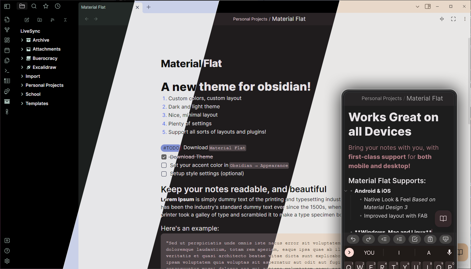Expand the Personal Projects folder
This screenshot has height=269, width=471.
click(22, 85)
